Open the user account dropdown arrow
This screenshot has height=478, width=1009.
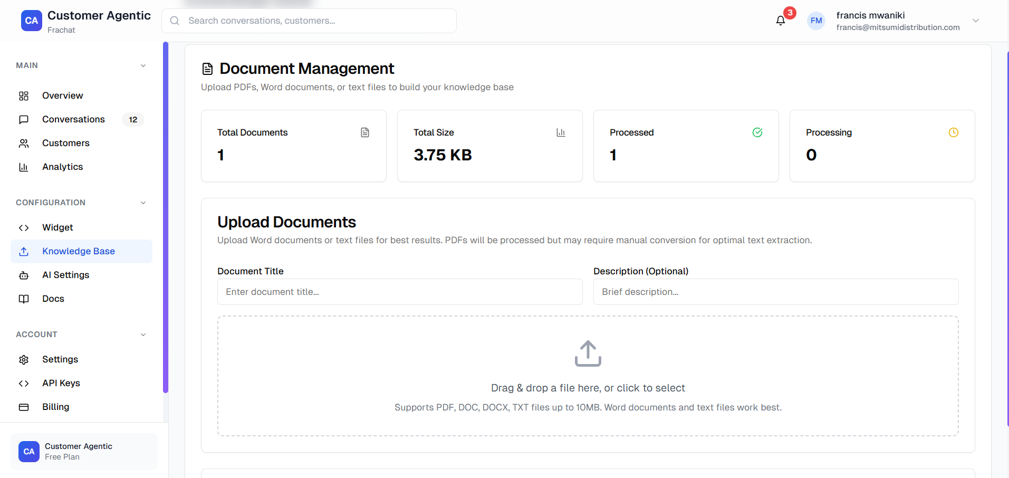pos(976,21)
